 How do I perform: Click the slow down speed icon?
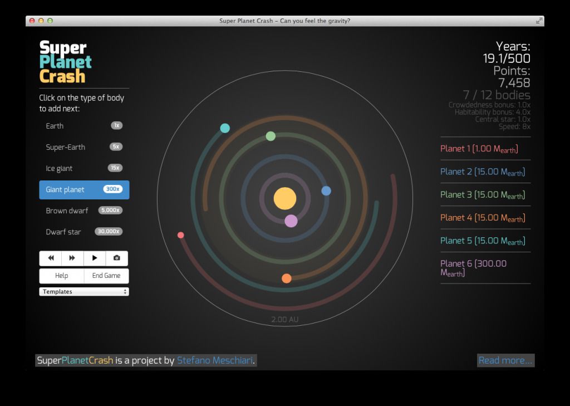(x=50, y=258)
